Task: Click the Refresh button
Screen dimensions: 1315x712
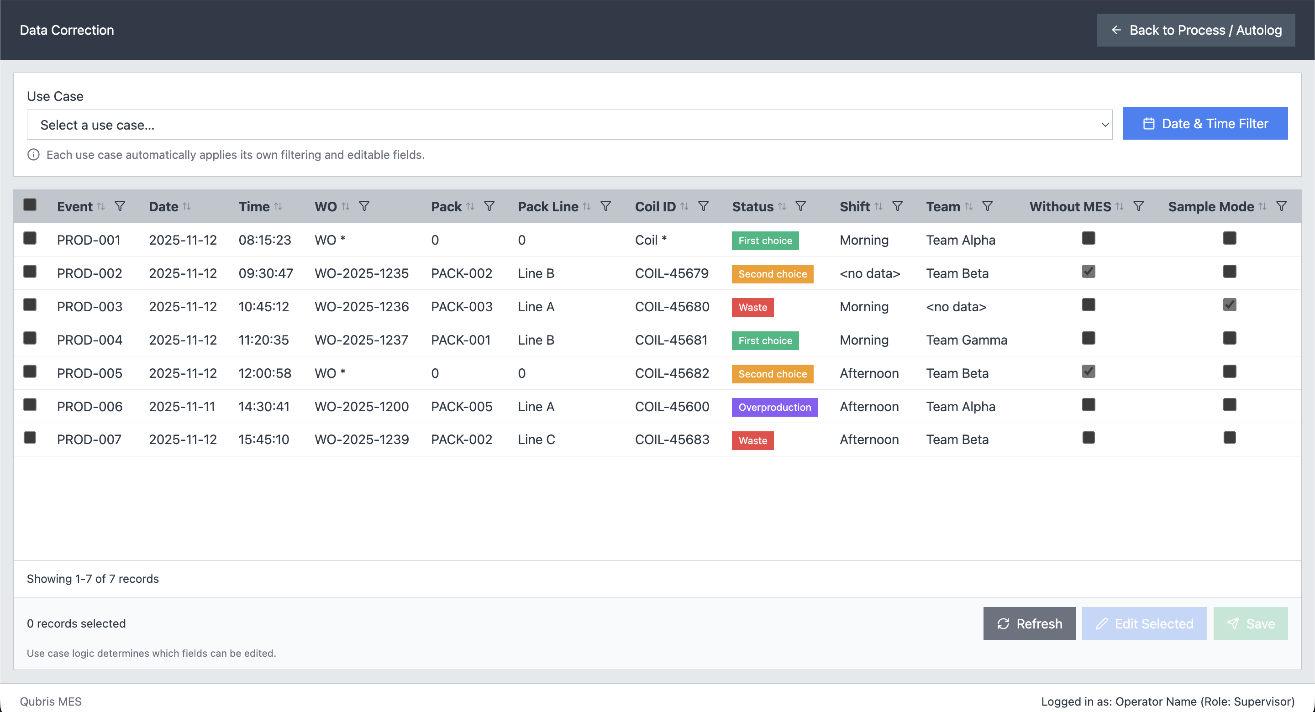Action: (x=1029, y=623)
